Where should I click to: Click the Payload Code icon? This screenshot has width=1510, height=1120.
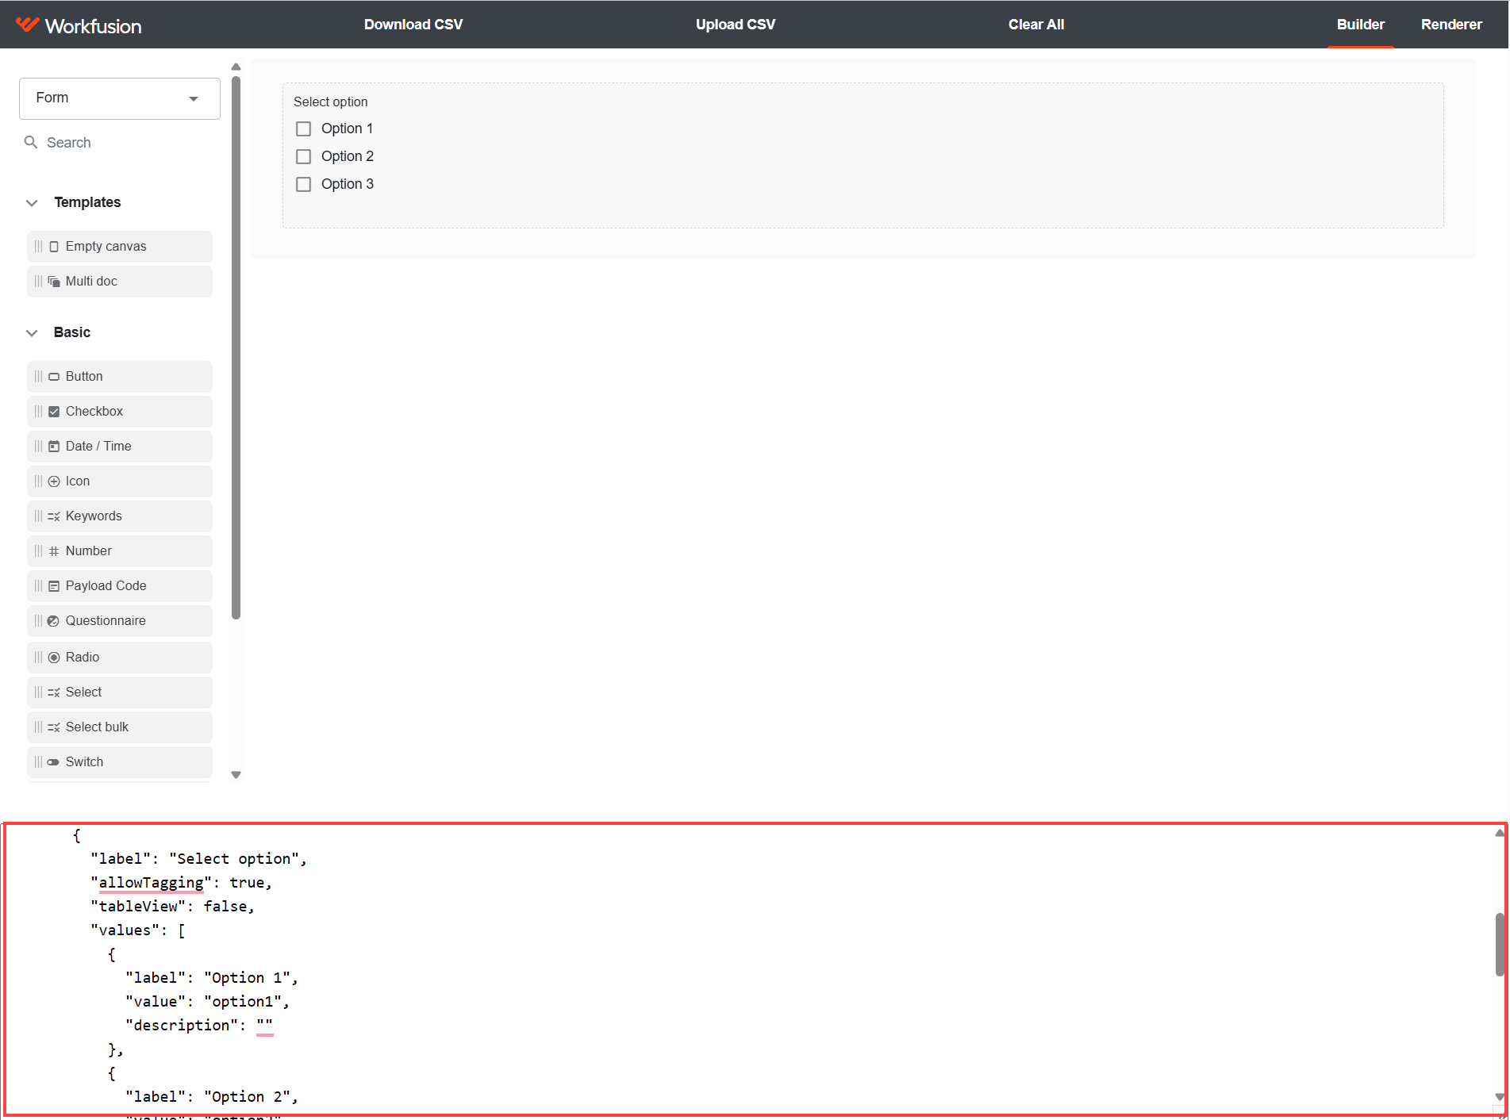pos(54,586)
